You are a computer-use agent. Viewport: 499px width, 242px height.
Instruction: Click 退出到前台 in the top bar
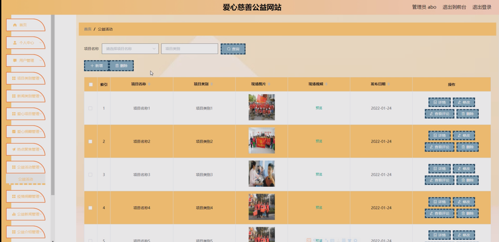[454, 7]
